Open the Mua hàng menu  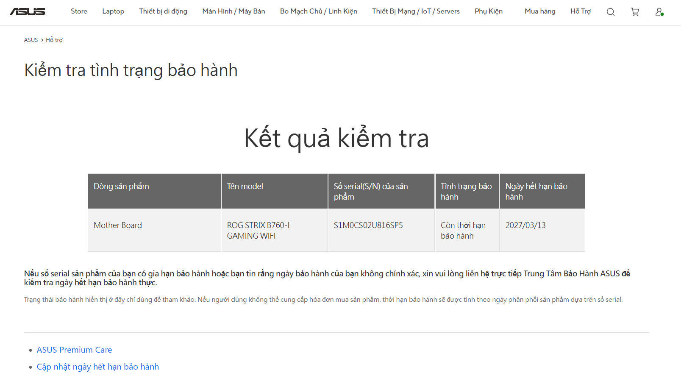click(540, 11)
